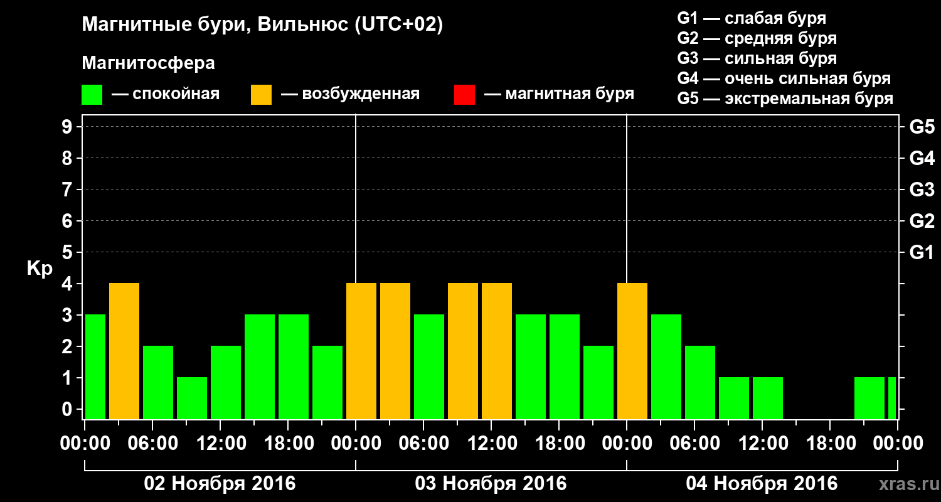Click the '02 Ноября 2016' date label
Image resolution: width=941 pixels, height=502 pixels.
coord(220,484)
